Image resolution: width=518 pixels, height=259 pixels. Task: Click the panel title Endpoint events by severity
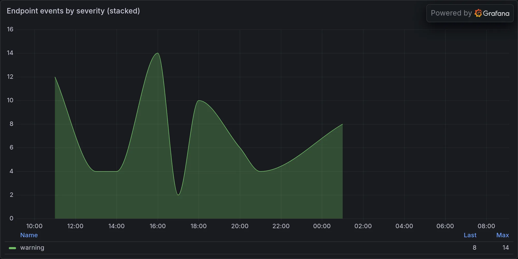point(73,11)
